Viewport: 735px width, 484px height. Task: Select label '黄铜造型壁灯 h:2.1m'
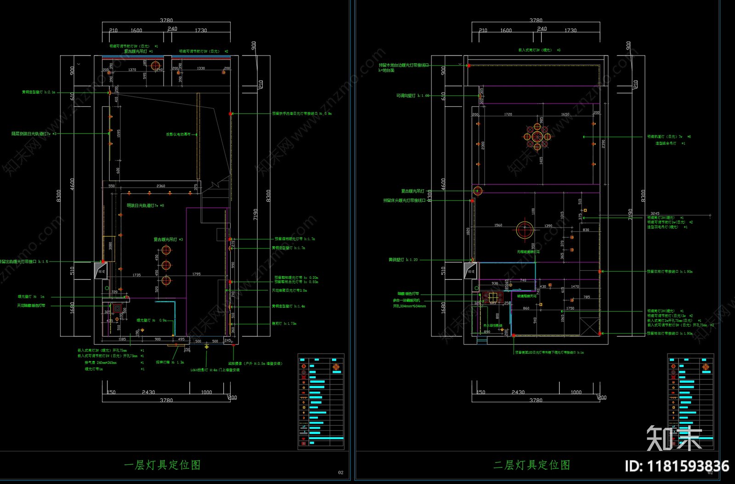(x=39, y=92)
